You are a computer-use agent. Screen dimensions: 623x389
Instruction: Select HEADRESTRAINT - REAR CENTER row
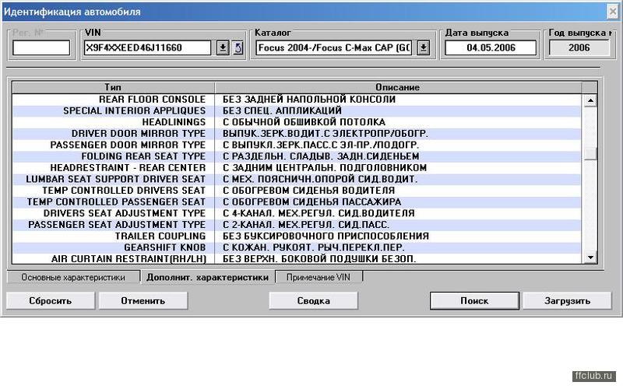click(297, 168)
